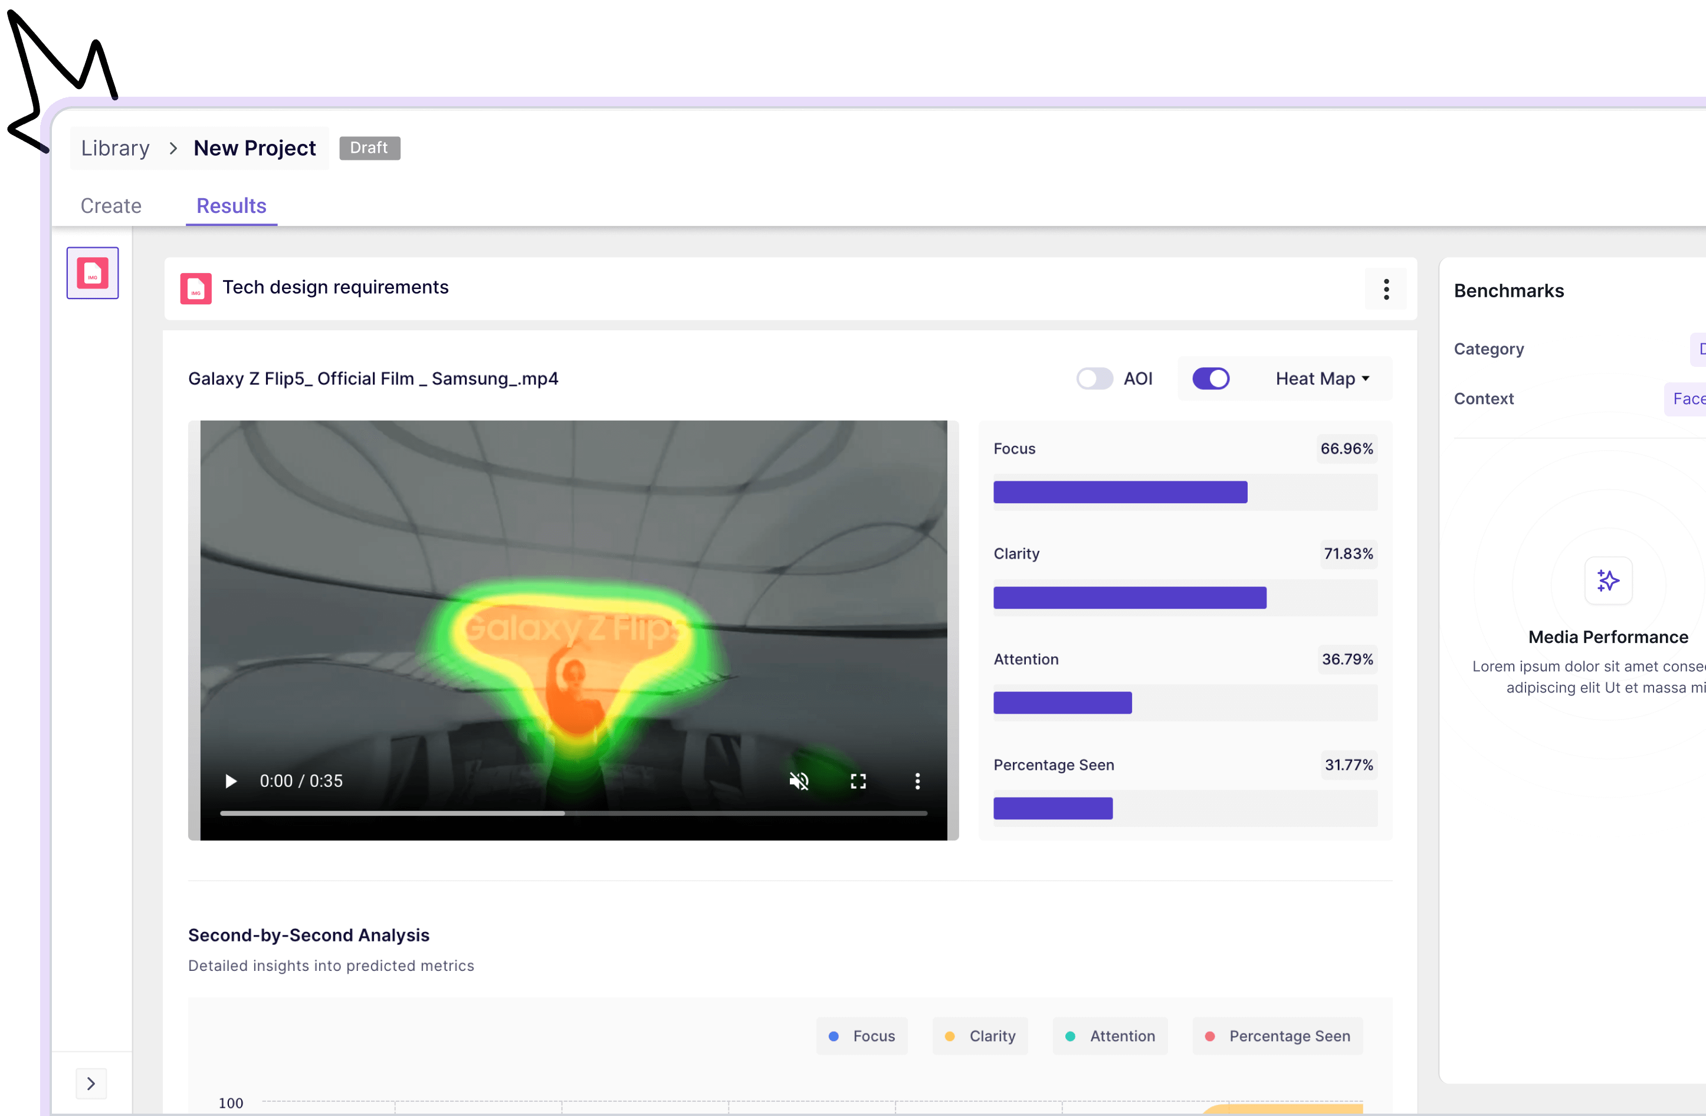The width and height of the screenshot is (1706, 1116).
Task: Turn off the Heat Map toggle switch
Action: (1212, 379)
